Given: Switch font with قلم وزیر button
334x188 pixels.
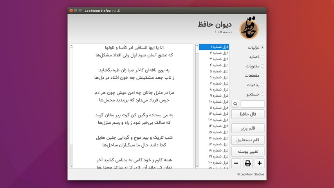Looking at the screenshot, I should coord(248,128).
